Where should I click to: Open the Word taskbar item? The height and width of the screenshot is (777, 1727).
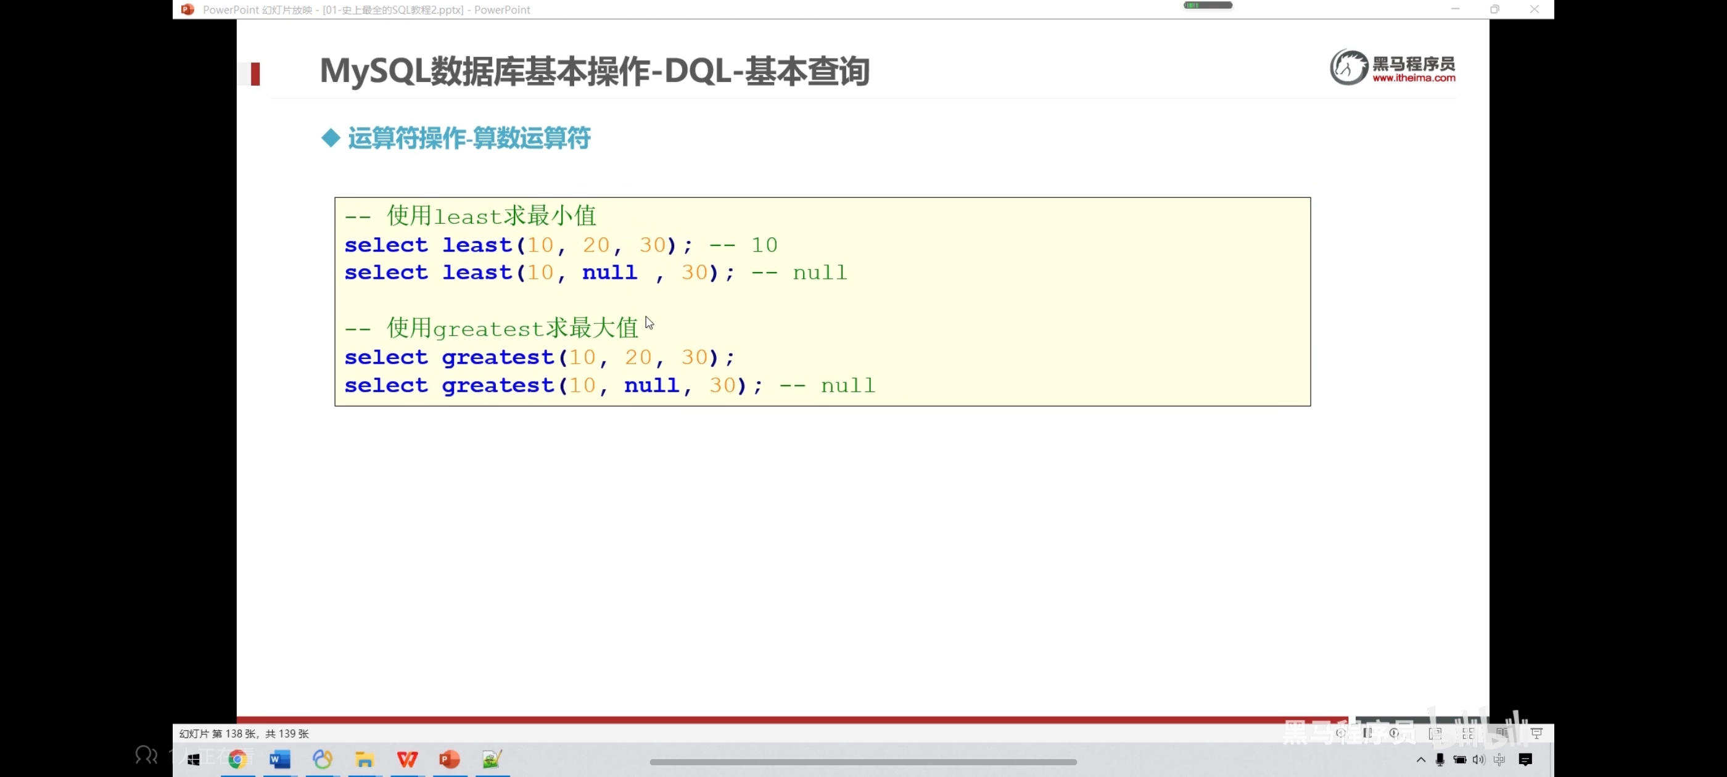pyautogui.click(x=279, y=759)
